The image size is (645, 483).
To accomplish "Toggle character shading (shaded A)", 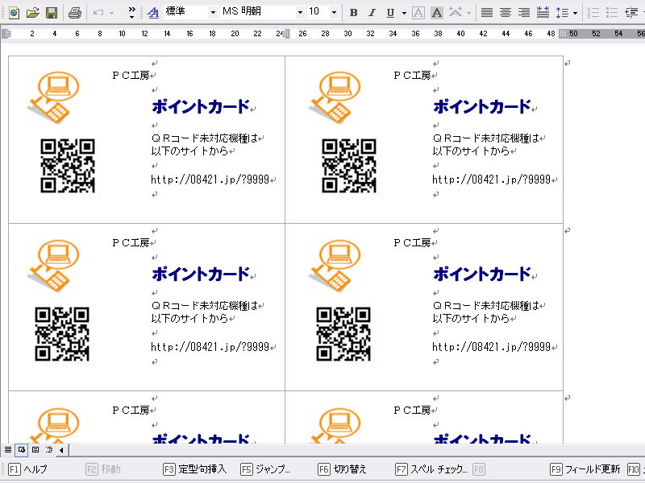I will click(436, 13).
